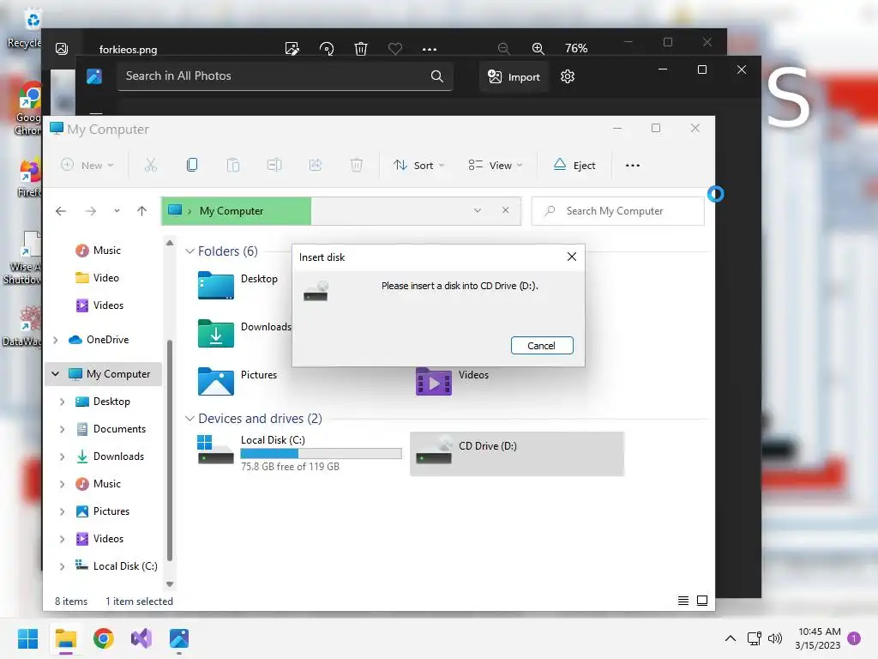Collapse the Devices and drives group
The height and width of the screenshot is (659, 878).
pyautogui.click(x=189, y=419)
